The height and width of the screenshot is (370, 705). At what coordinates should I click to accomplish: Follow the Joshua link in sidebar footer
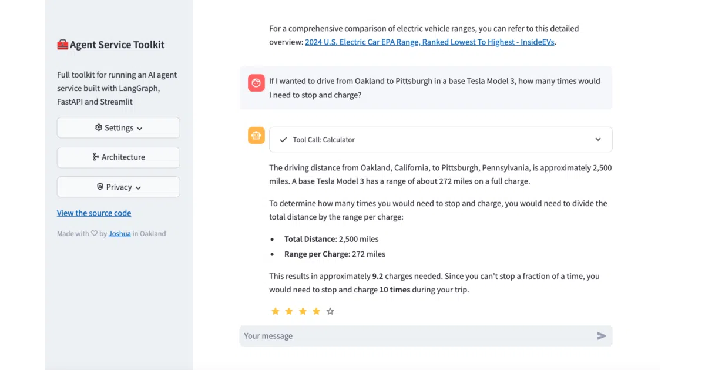pyautogui.click(x=120, y=234)
